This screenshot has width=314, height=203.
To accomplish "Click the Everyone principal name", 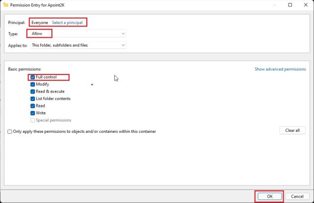I will 40,23.
